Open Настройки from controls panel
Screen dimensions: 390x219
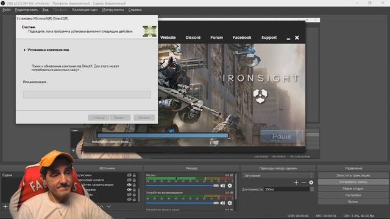(x=353, y=195)
